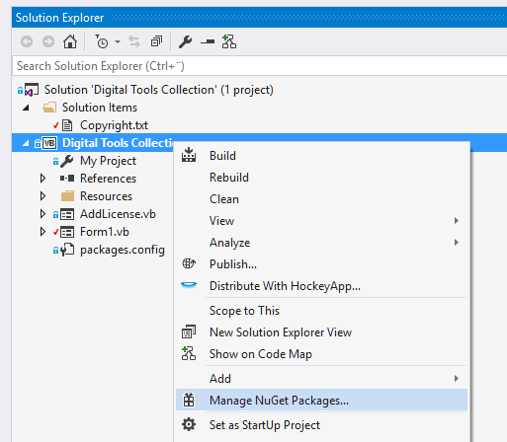The width and height of the screenshot is (507, 442).
Task: Expand the Add submenu arrow
Action: coord(457,379)
